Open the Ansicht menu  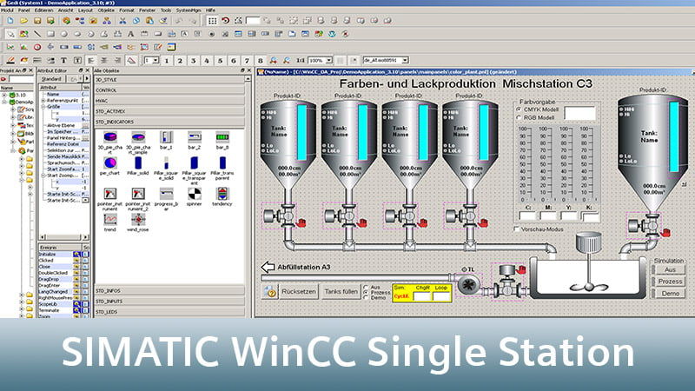tap(66, 10)
